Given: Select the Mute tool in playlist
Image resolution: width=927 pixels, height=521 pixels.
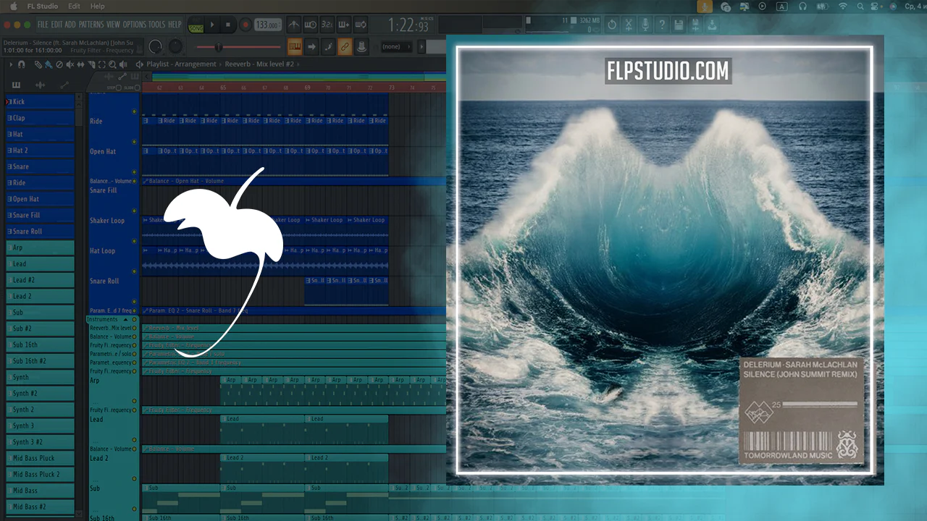Looking at the screenshot, I should click(x=70, y=64).
